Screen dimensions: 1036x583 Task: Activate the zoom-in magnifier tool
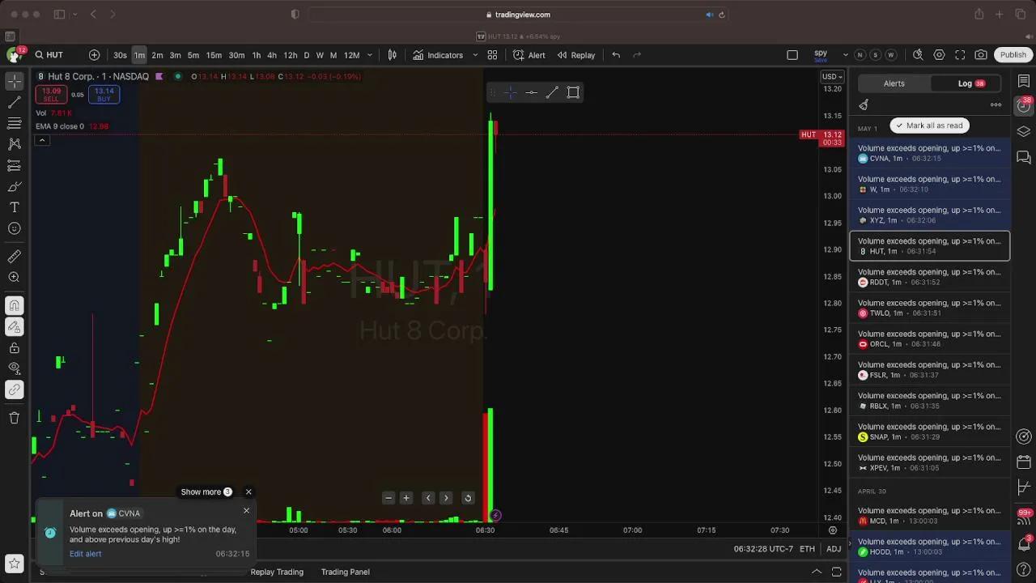14,278
